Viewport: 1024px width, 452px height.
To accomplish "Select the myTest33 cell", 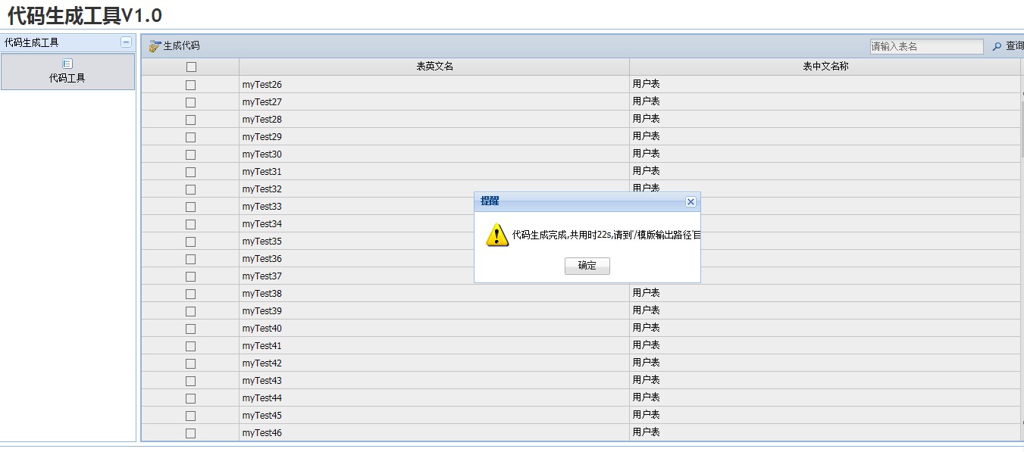I will click(x=434, y=207).
